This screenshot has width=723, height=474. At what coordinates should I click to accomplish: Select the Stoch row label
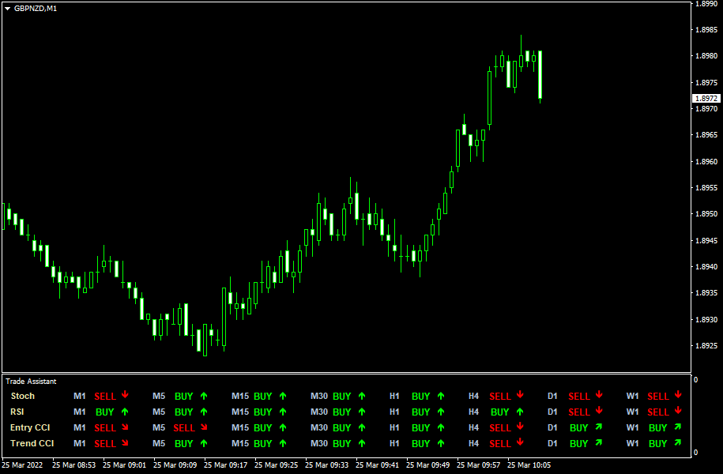23,396
